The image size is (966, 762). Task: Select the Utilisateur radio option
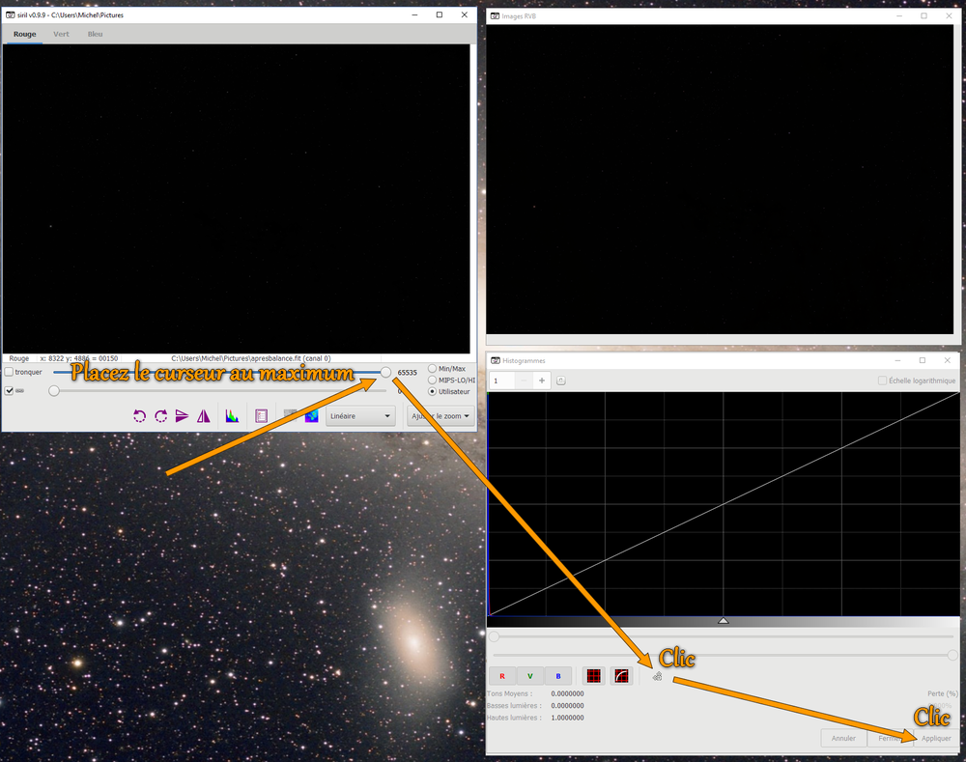pos(433,391)
